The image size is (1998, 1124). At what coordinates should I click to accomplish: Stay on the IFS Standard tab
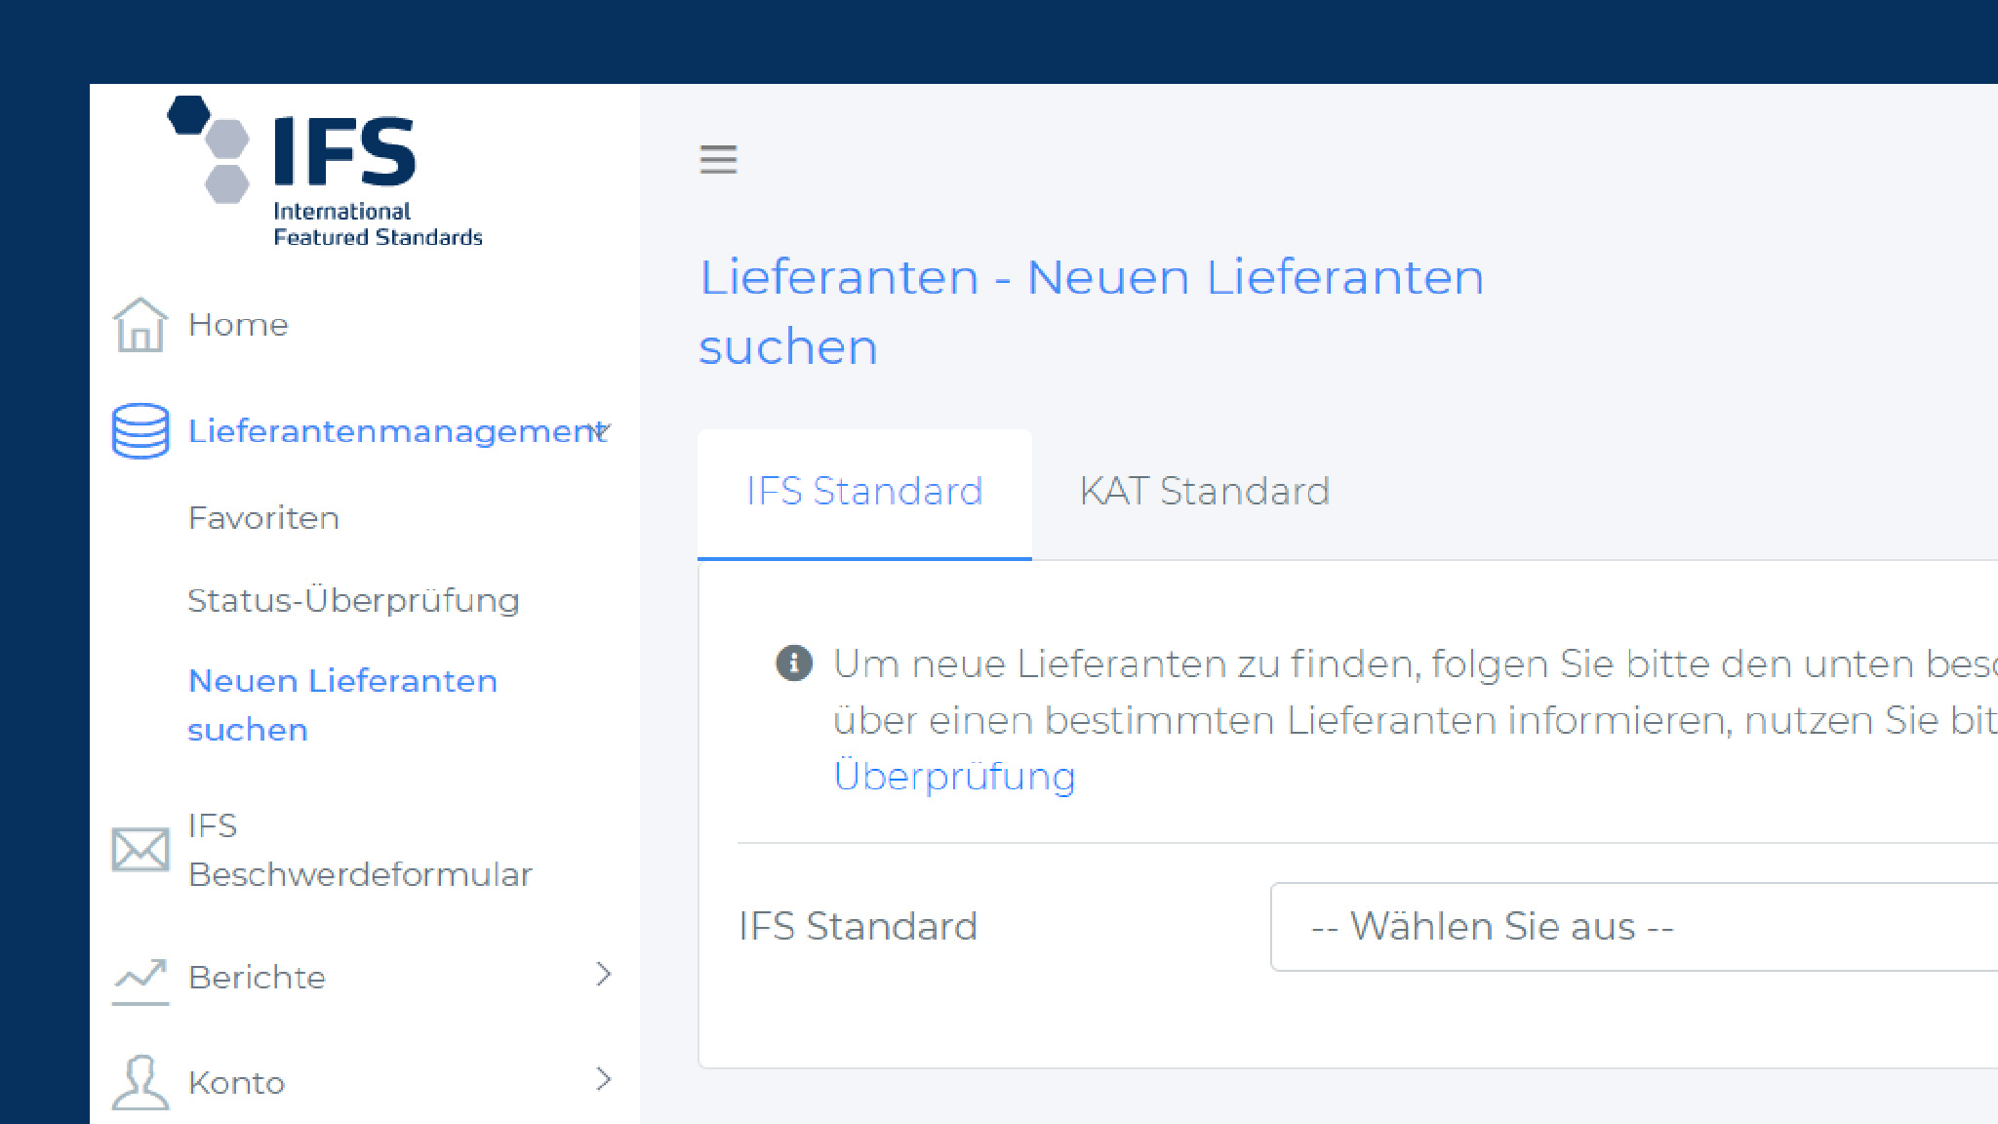(x=864, y=491)
